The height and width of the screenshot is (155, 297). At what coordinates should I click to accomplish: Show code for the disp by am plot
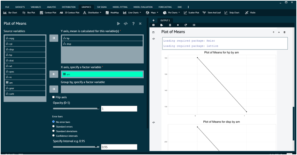[154, 122]
